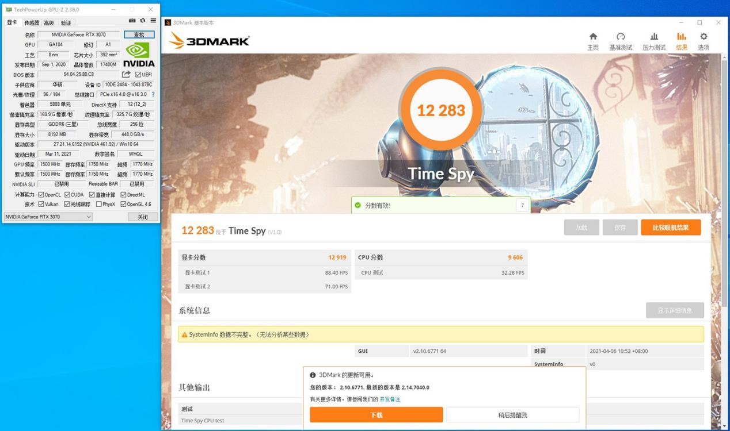Click the 8192 MB memory size field

(x=57, y=134)
